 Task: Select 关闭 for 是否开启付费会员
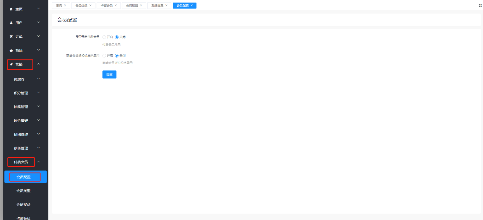coord(117,37)
